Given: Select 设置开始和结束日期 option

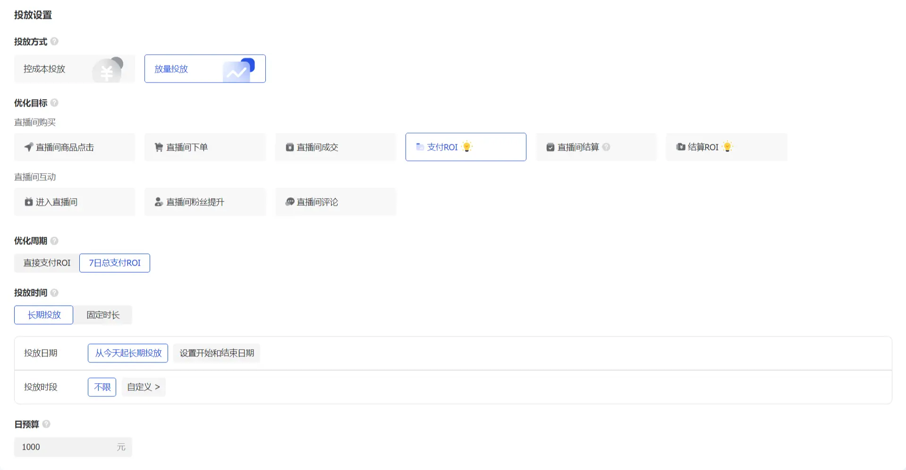Looking at the screenshot, I should [x=217, y=353].
